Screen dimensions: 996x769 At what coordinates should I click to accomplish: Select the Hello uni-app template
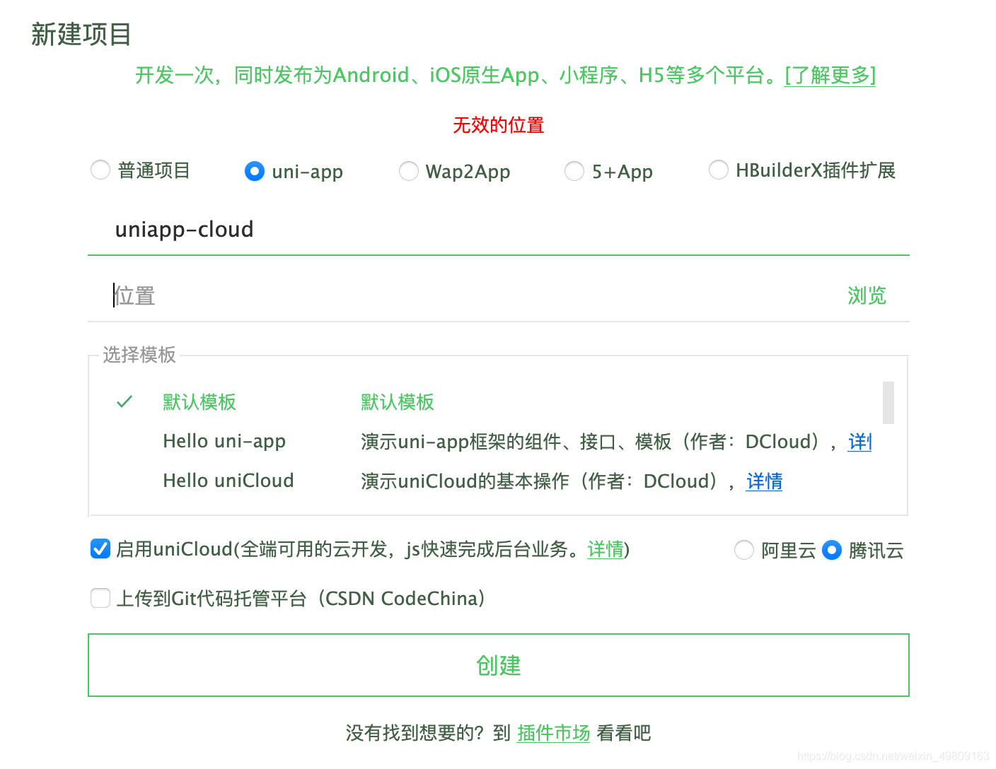pyautogui.click(x=224, y=441)
